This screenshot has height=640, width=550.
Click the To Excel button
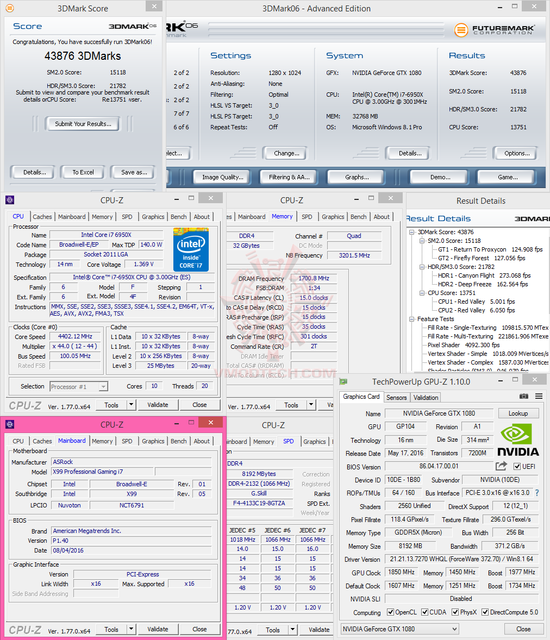click(83, 172)
